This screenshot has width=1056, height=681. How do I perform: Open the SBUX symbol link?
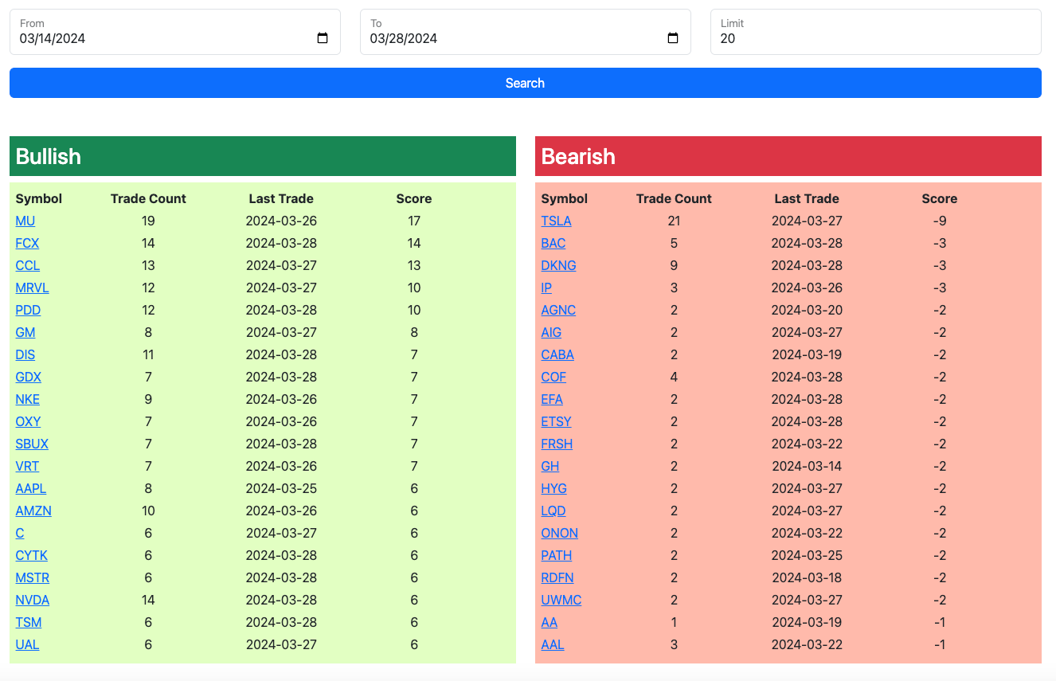32,444
